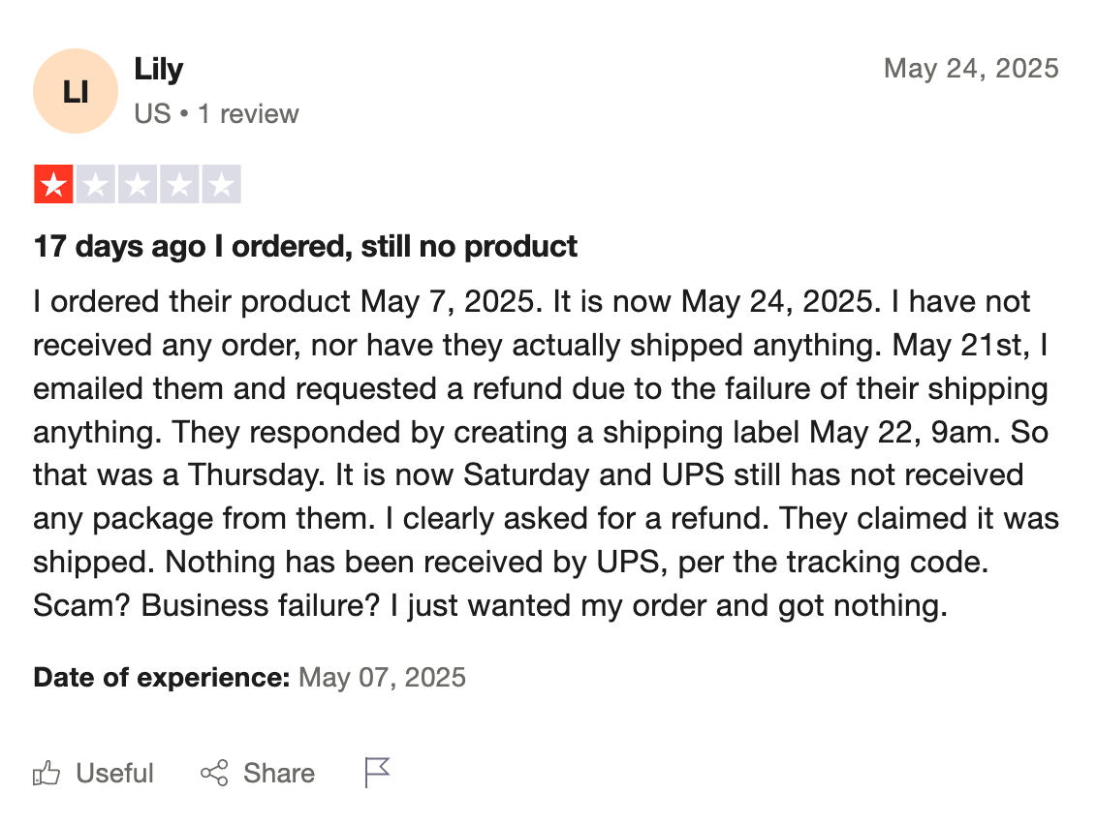Open reviewer name Lily profile
1097x825 pixels.
click(x=158, y=69)
